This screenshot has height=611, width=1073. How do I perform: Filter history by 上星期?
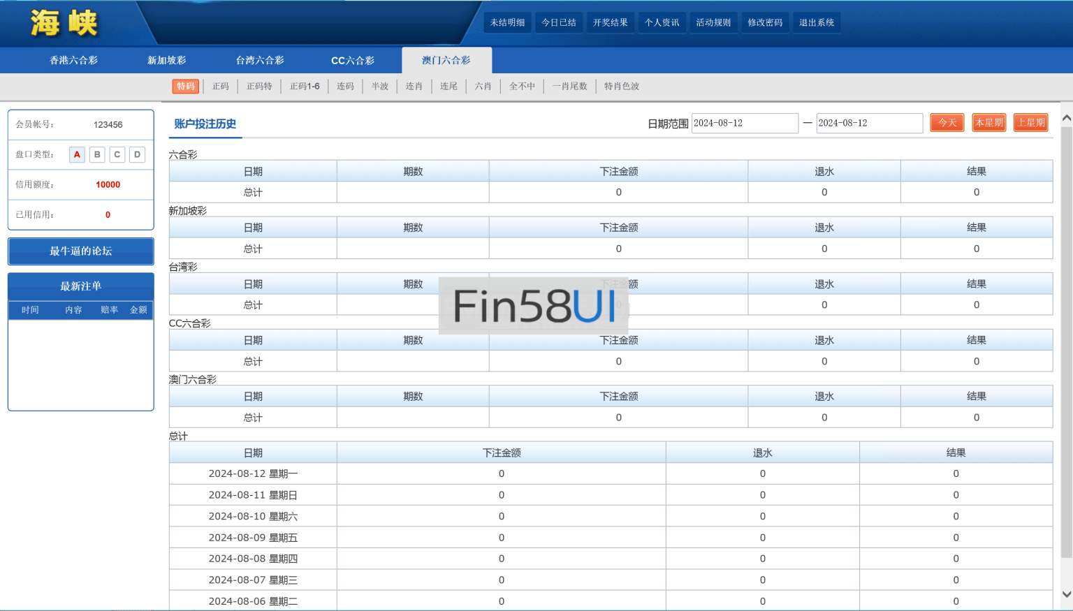1030,123
